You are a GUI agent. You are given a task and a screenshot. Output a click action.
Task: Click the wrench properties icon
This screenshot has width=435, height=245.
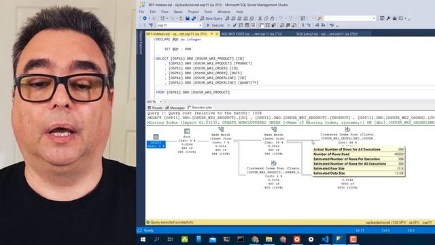[x=388, y=18]
